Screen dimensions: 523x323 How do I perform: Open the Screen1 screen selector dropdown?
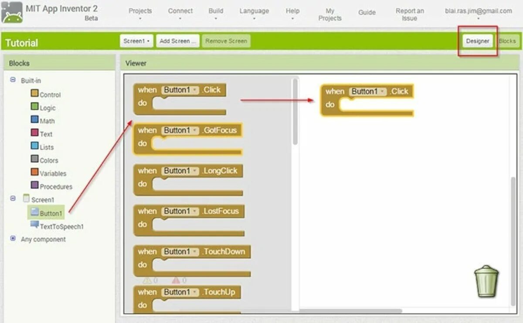(136, 41)
